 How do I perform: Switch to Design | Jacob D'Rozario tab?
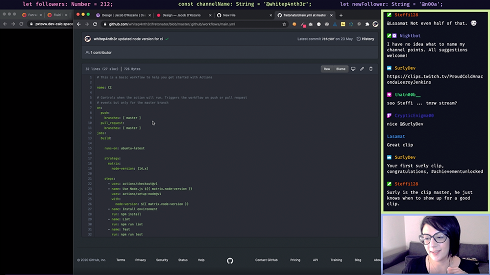pyautogui.click(x=123, y=15)
